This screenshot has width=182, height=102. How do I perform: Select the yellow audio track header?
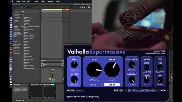click(x=51, y=9)
